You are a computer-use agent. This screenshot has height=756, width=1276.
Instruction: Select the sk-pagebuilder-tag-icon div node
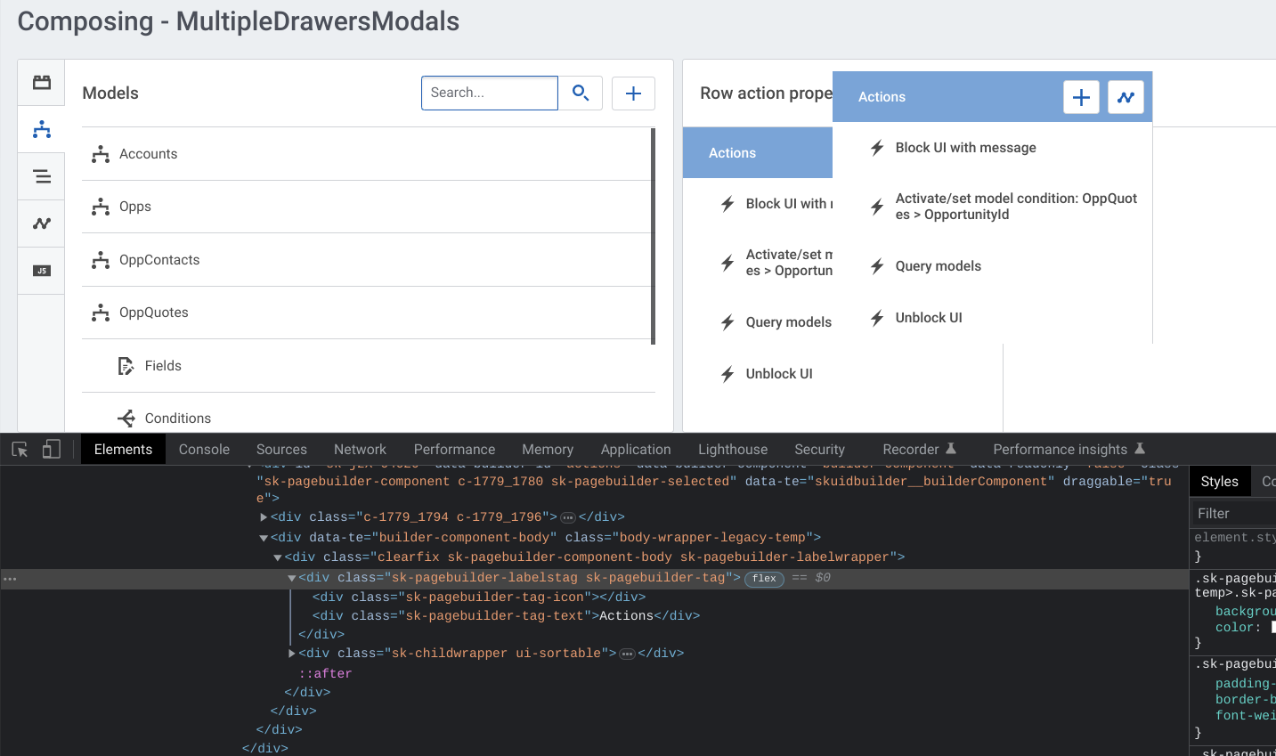pyautogui.click(x=479, y=597)
